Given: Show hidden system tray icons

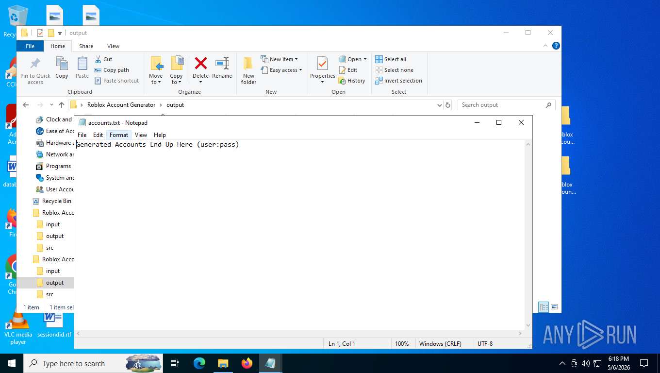Looking at the screenshot, I should (562, 363).
